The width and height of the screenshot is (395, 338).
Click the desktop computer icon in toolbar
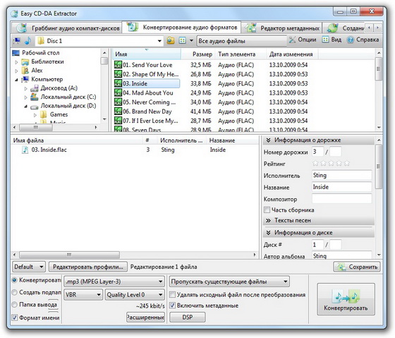click(17, 40)
